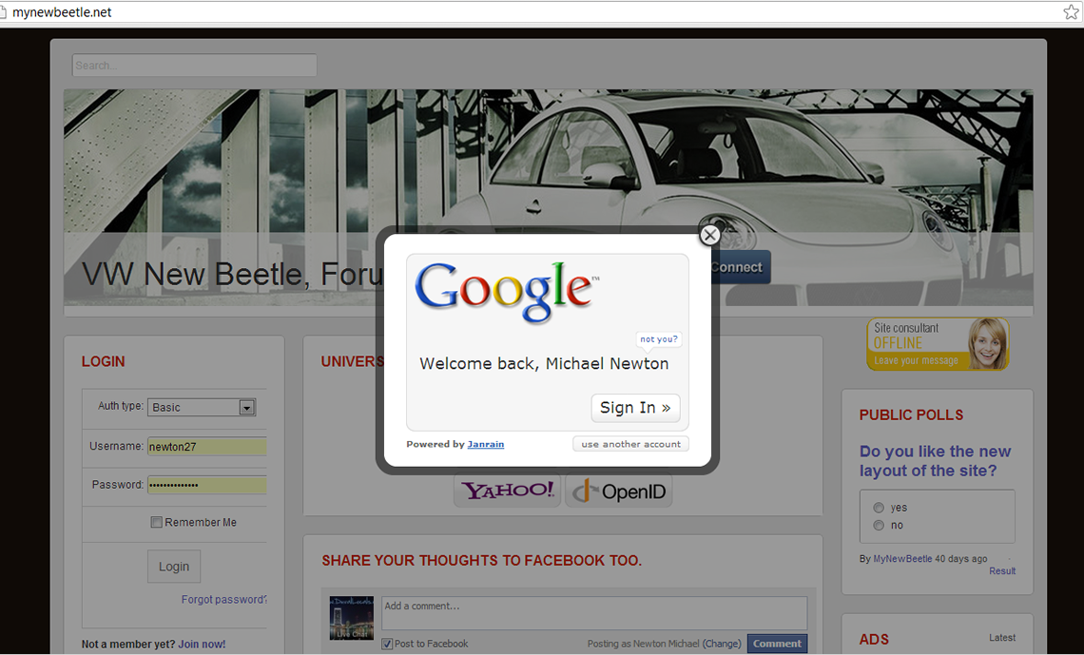Click the VW New Beetle banner title
The width and height of the screenshot is (1084, 655).
point(232,275)
